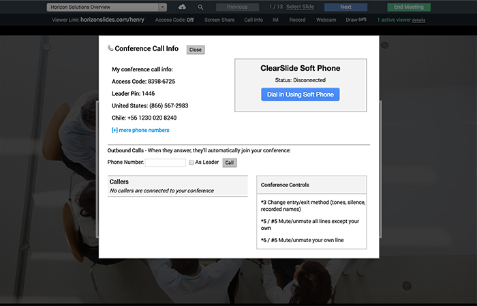Click the Call button

(230, 163)
